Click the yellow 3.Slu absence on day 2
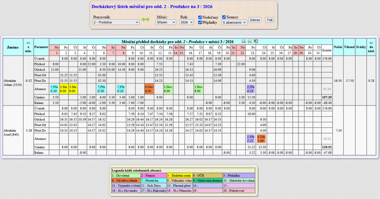This screenshot has height=199, width=380. point(64,89)
